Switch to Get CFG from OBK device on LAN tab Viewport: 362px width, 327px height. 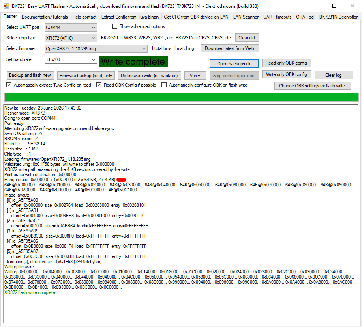tap(196, 17)
